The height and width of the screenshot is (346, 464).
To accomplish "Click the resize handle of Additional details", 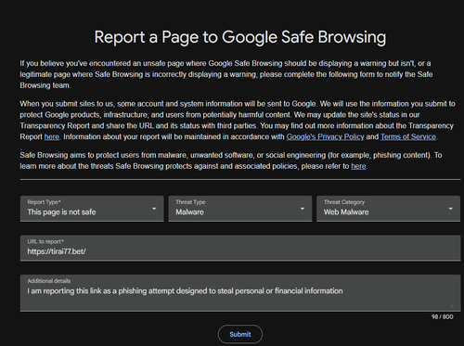I will 451,305.
